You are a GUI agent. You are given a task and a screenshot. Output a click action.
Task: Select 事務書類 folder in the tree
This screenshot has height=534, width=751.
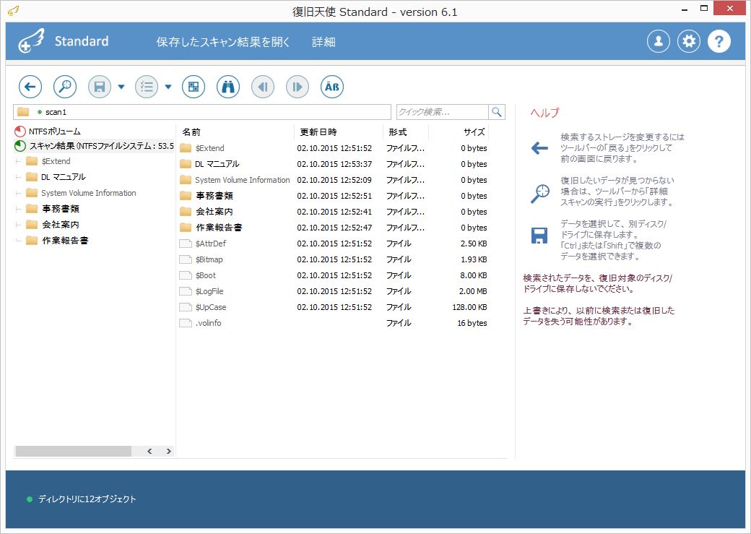click(x=53, y=209)
